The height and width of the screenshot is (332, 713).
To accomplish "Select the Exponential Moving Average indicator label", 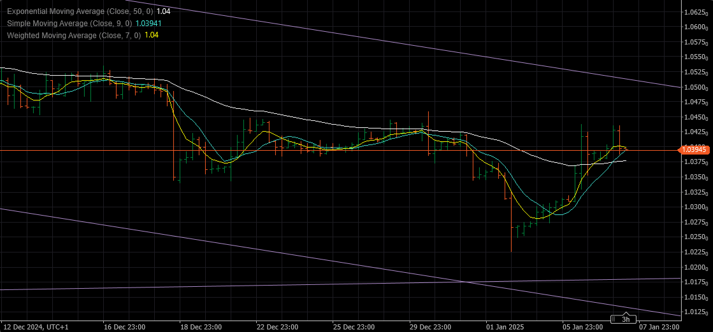I will point(81,11).
